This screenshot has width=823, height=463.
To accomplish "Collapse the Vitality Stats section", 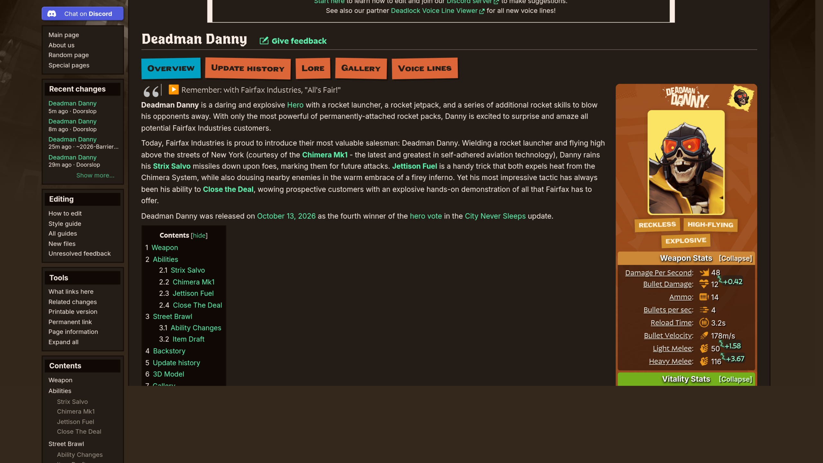I will coord(736,379).
